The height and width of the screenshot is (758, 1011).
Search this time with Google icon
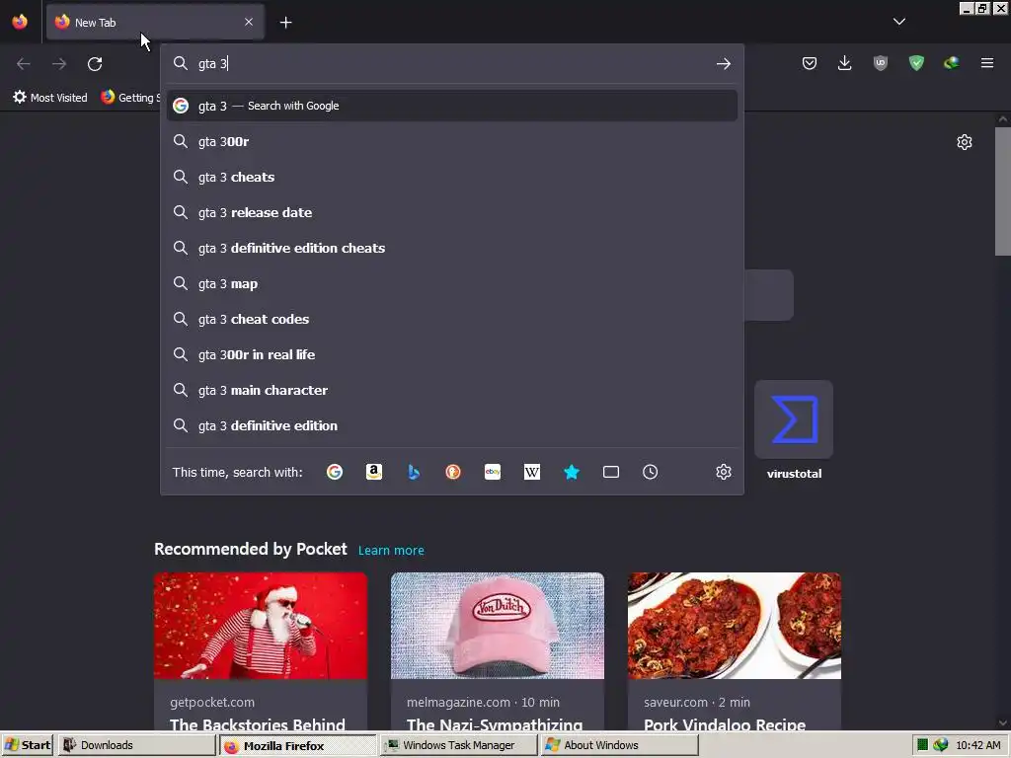[x=335, y=472]
